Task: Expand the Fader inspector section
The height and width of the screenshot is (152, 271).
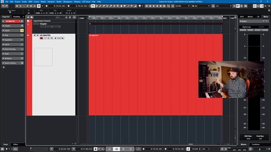Action: click(x=13, y=54)
